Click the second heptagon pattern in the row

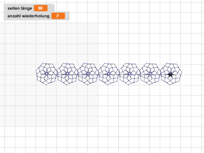67,74
